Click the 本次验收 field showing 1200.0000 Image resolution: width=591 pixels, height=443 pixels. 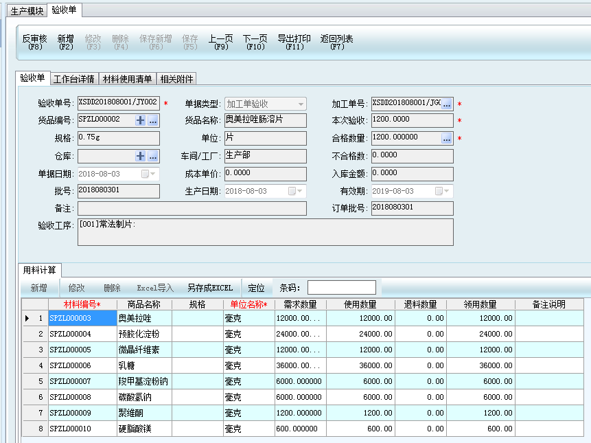[413, 121]
